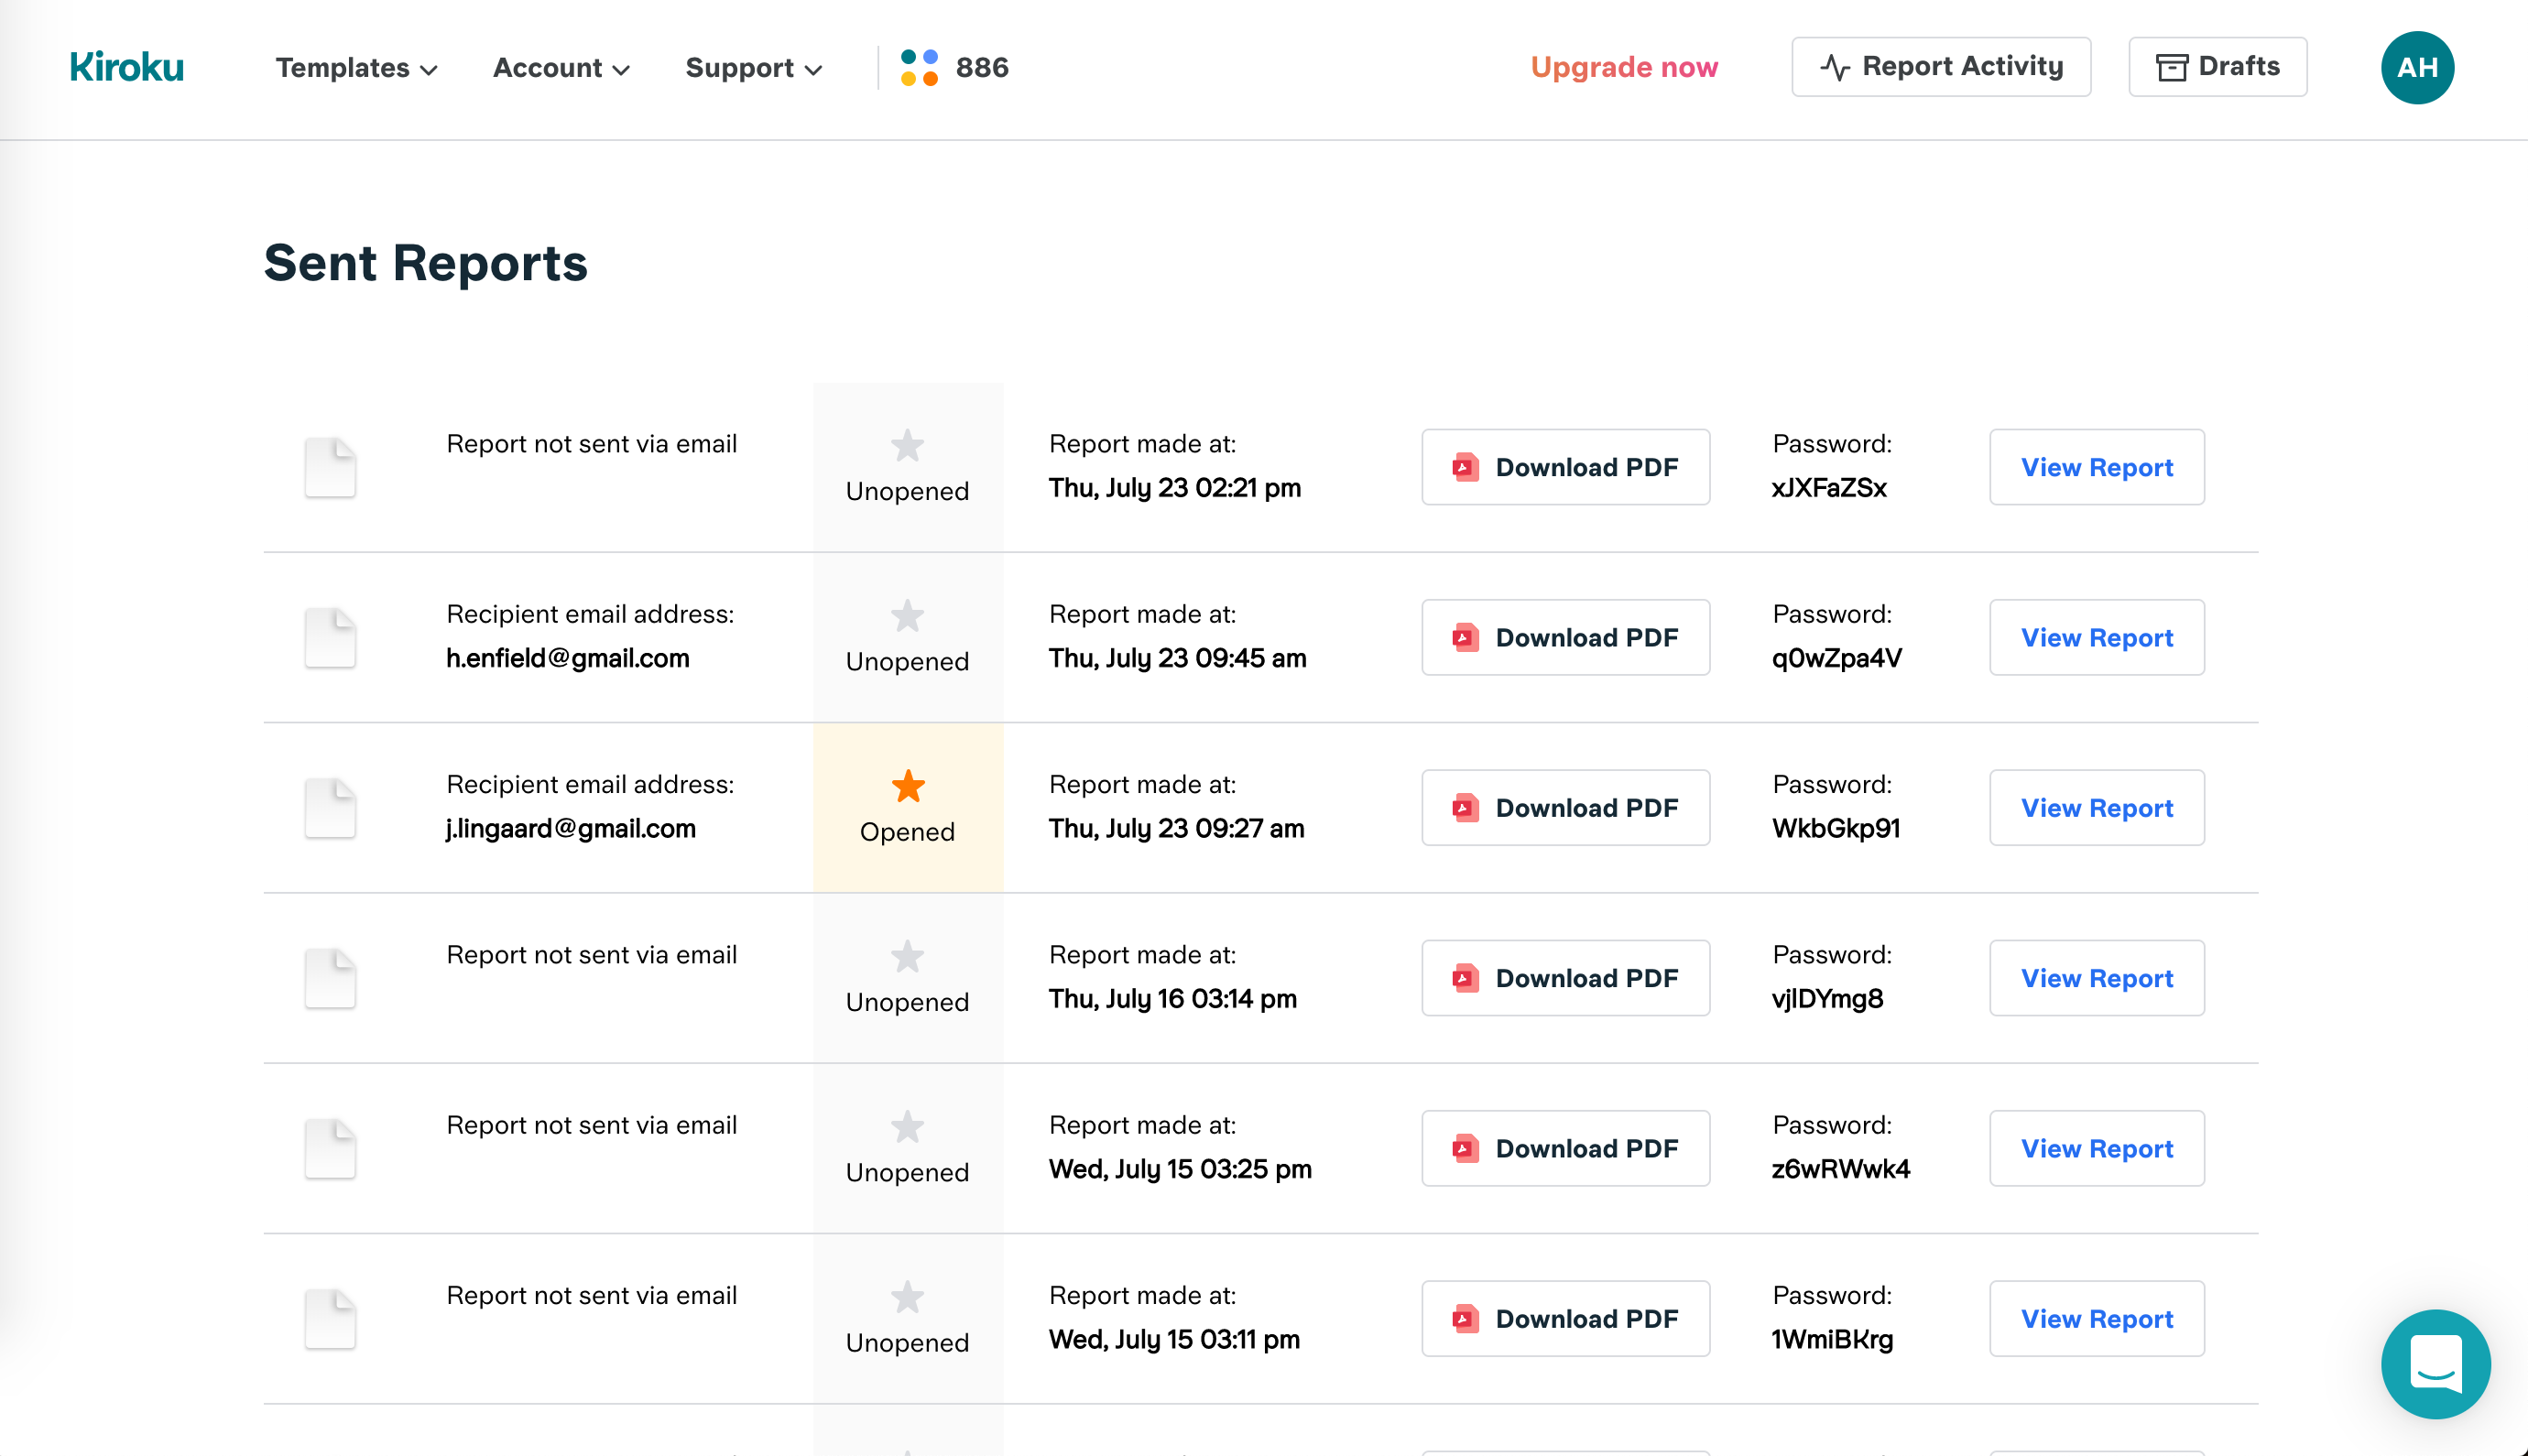
Task: Click the password text xJXFaZSx
Action: tap(1828, 488)
